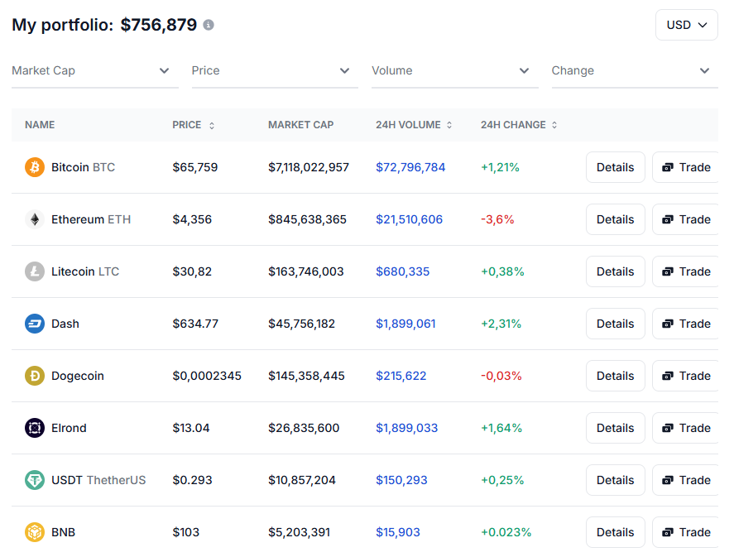Viewport: 734px width, 557px height.
Task: Click the Bitcoin coin icon
Action: pos(34,167)
